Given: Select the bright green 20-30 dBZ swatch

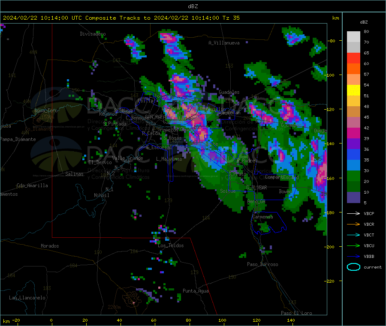Looking at the screenshot, I should click(353, 176).
